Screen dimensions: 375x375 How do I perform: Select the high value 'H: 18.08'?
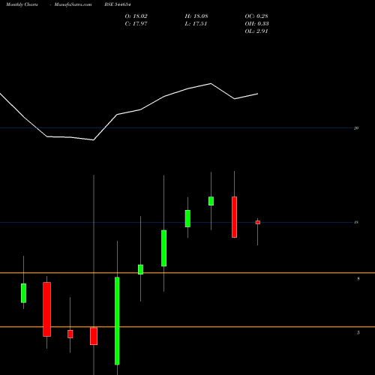(196, 16)
